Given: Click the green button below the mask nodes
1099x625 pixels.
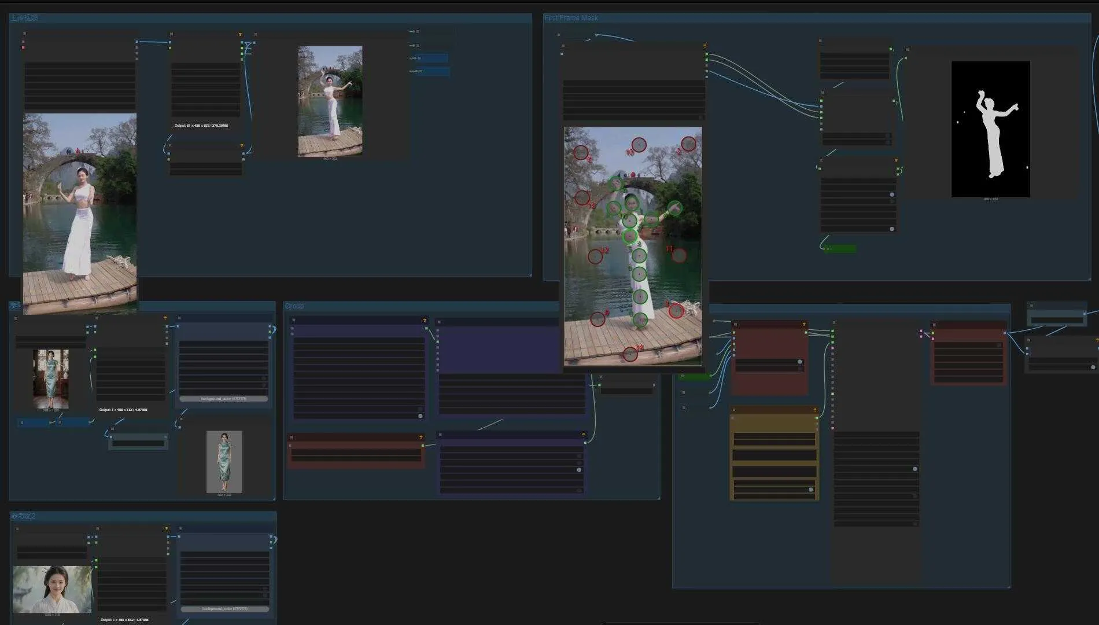Looking at the screenshot, I should tap(840, 249).
